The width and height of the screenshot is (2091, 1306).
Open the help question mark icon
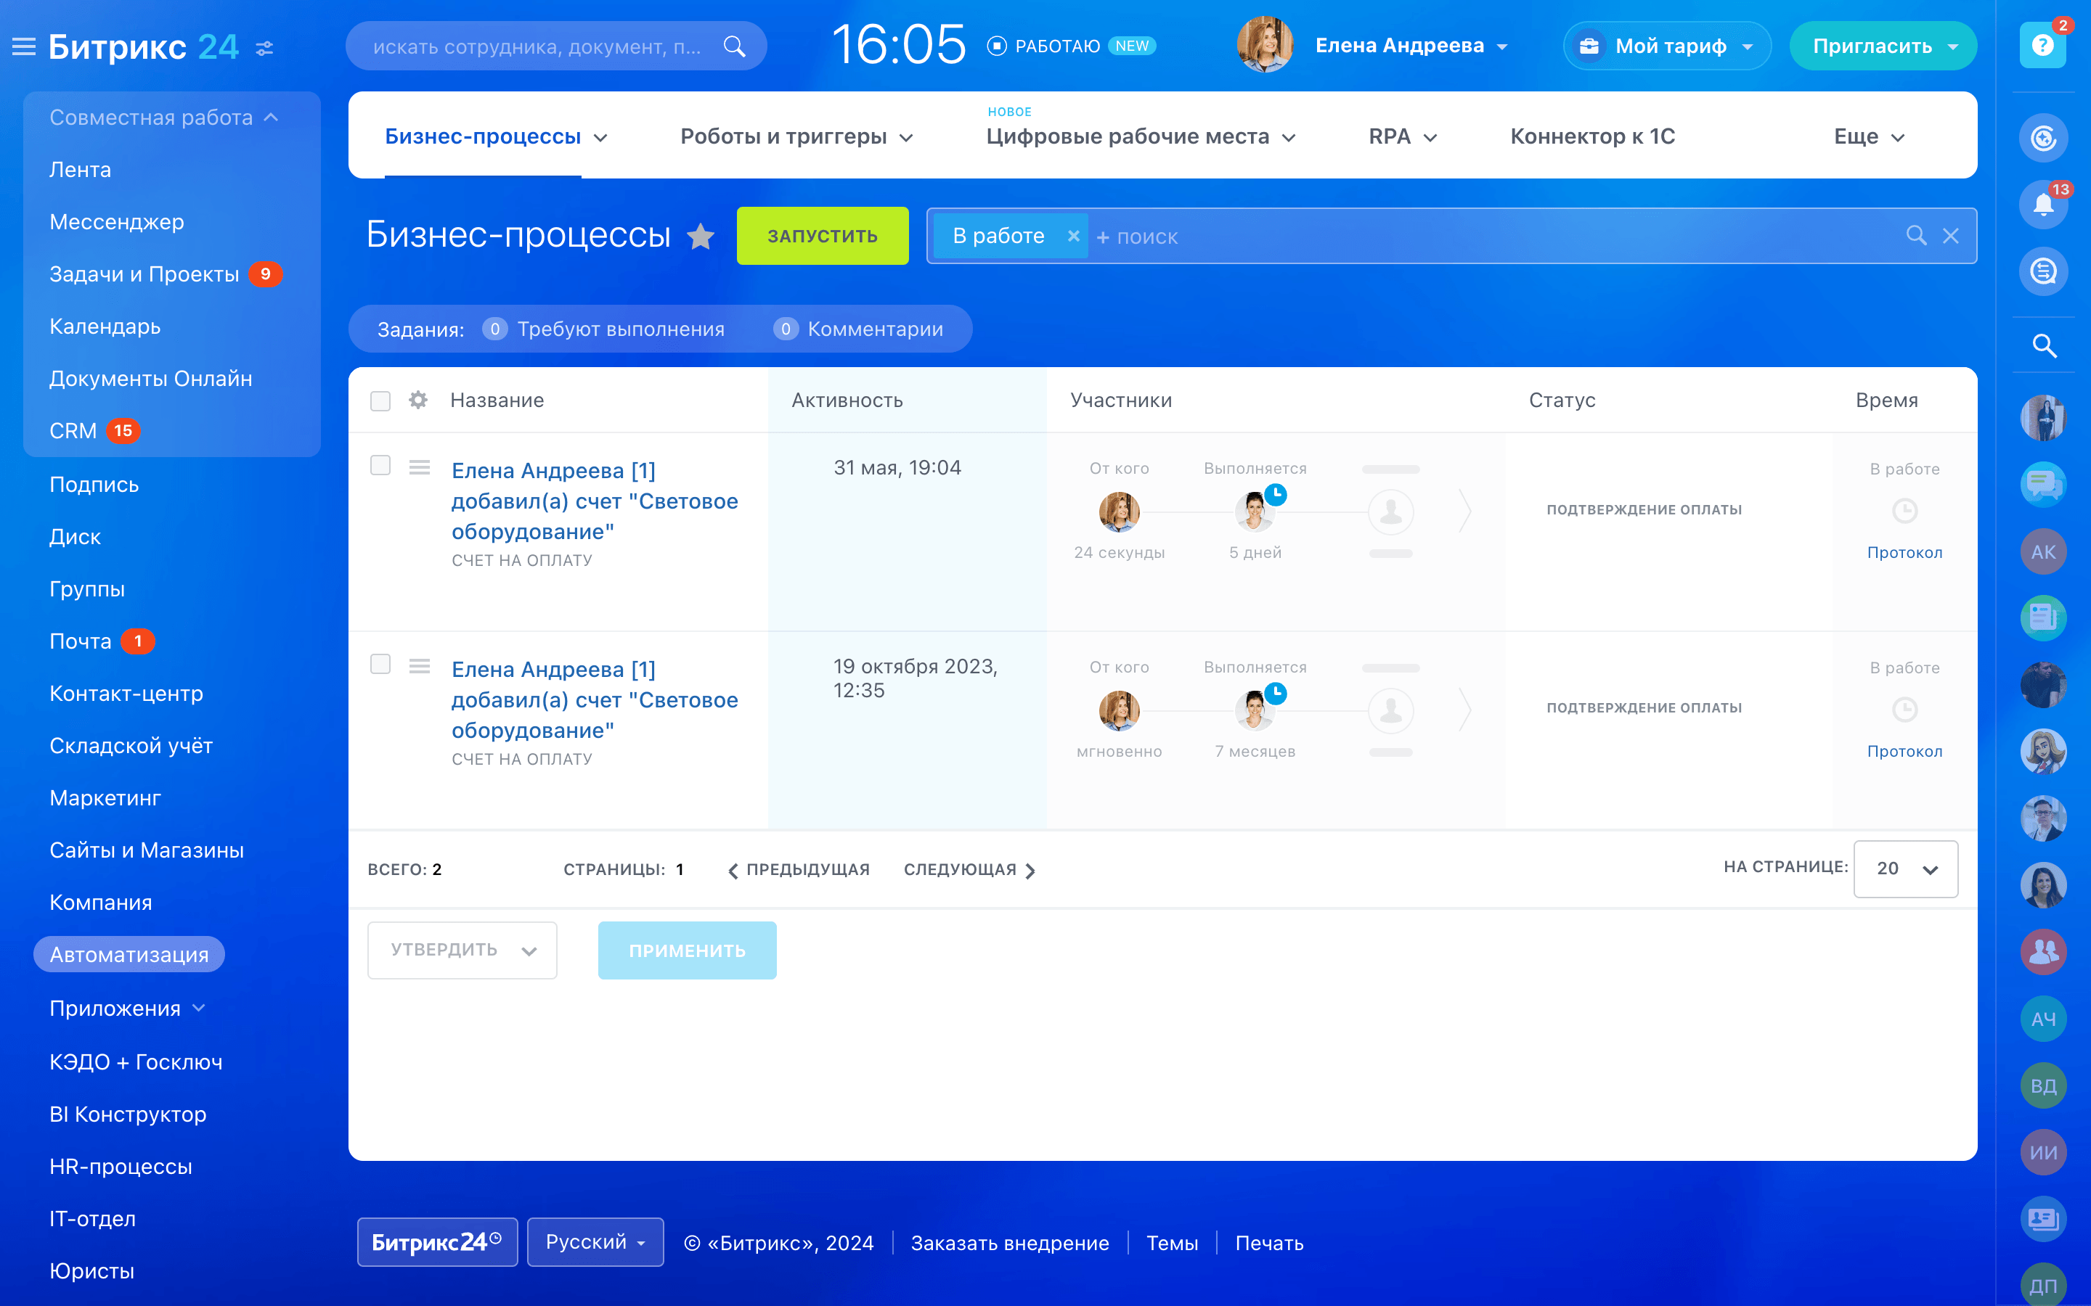click(2042, 45)
